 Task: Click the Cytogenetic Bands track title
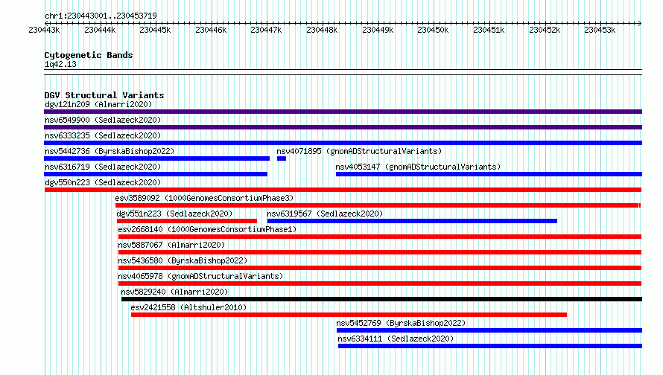click(x=89, y=55)
